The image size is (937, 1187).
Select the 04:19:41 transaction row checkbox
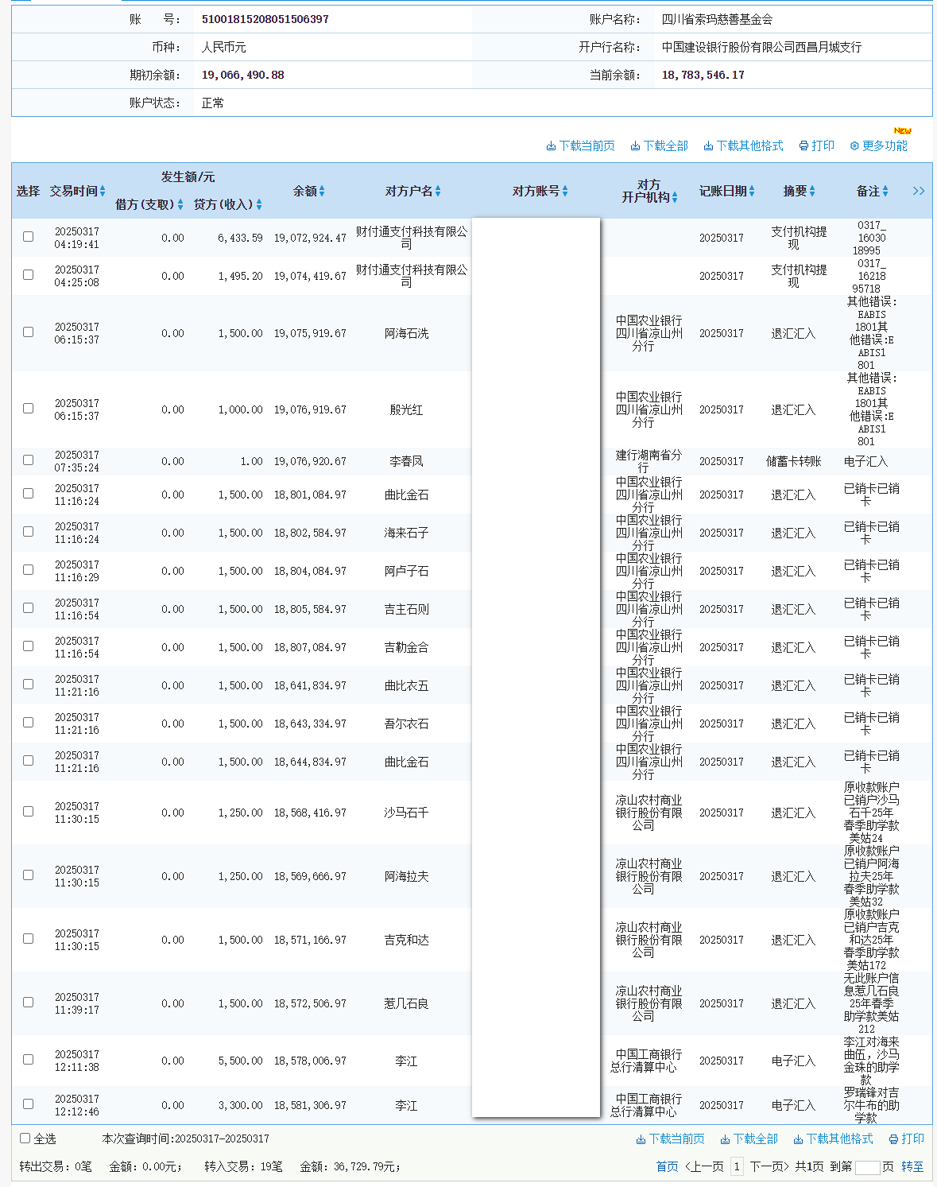(29, 237)
